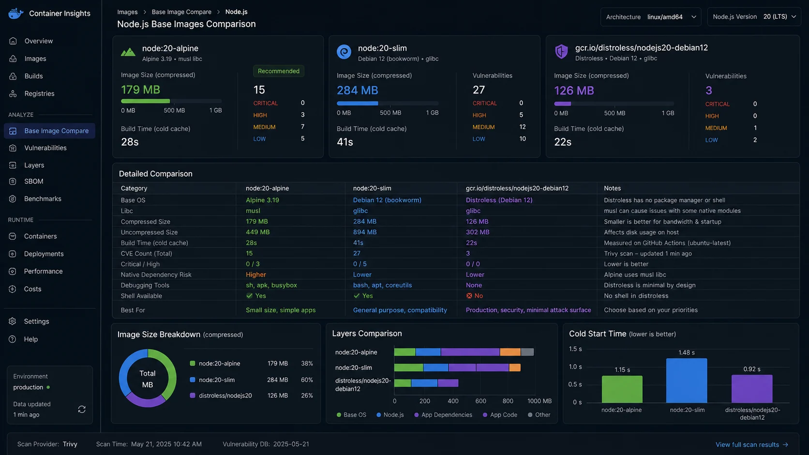
Task: Click the distroless purple size bar
Action: pyautogui.click(x=562, y=103)
